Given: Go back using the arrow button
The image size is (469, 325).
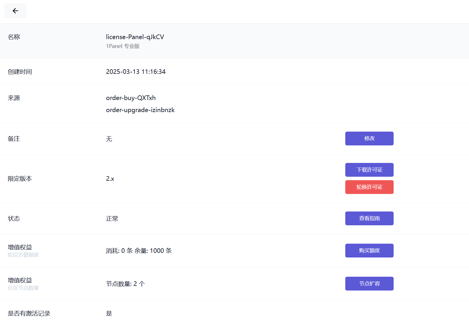Looking at the screenshot, I should [15, 11].
